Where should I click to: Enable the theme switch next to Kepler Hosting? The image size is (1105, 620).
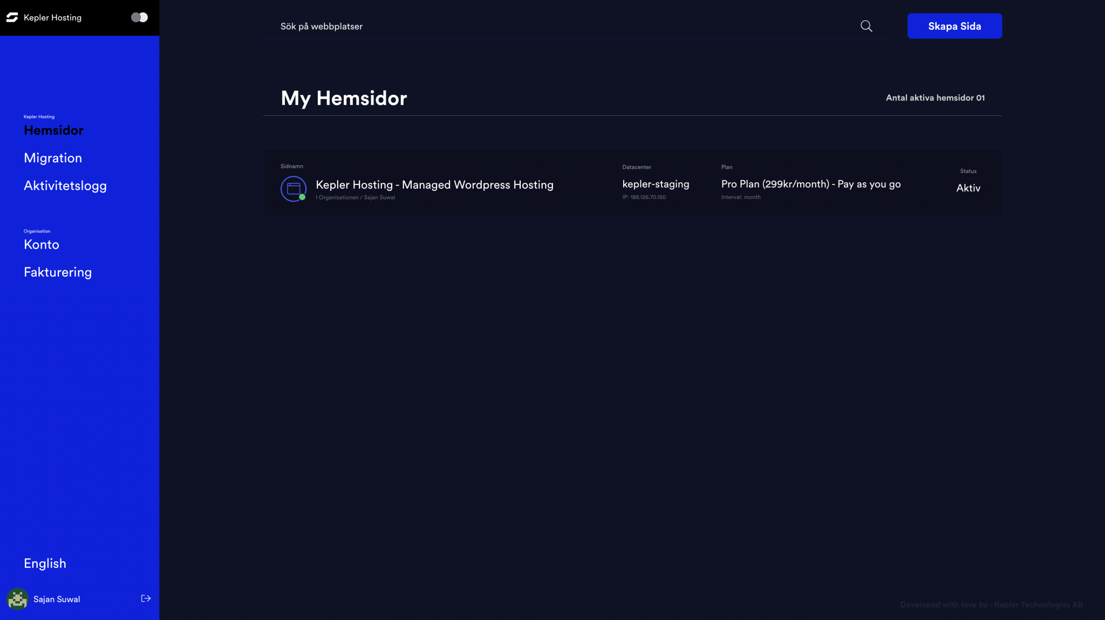pos(139,17)
